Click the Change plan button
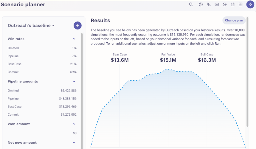256x149 pixels. point(234,20)
